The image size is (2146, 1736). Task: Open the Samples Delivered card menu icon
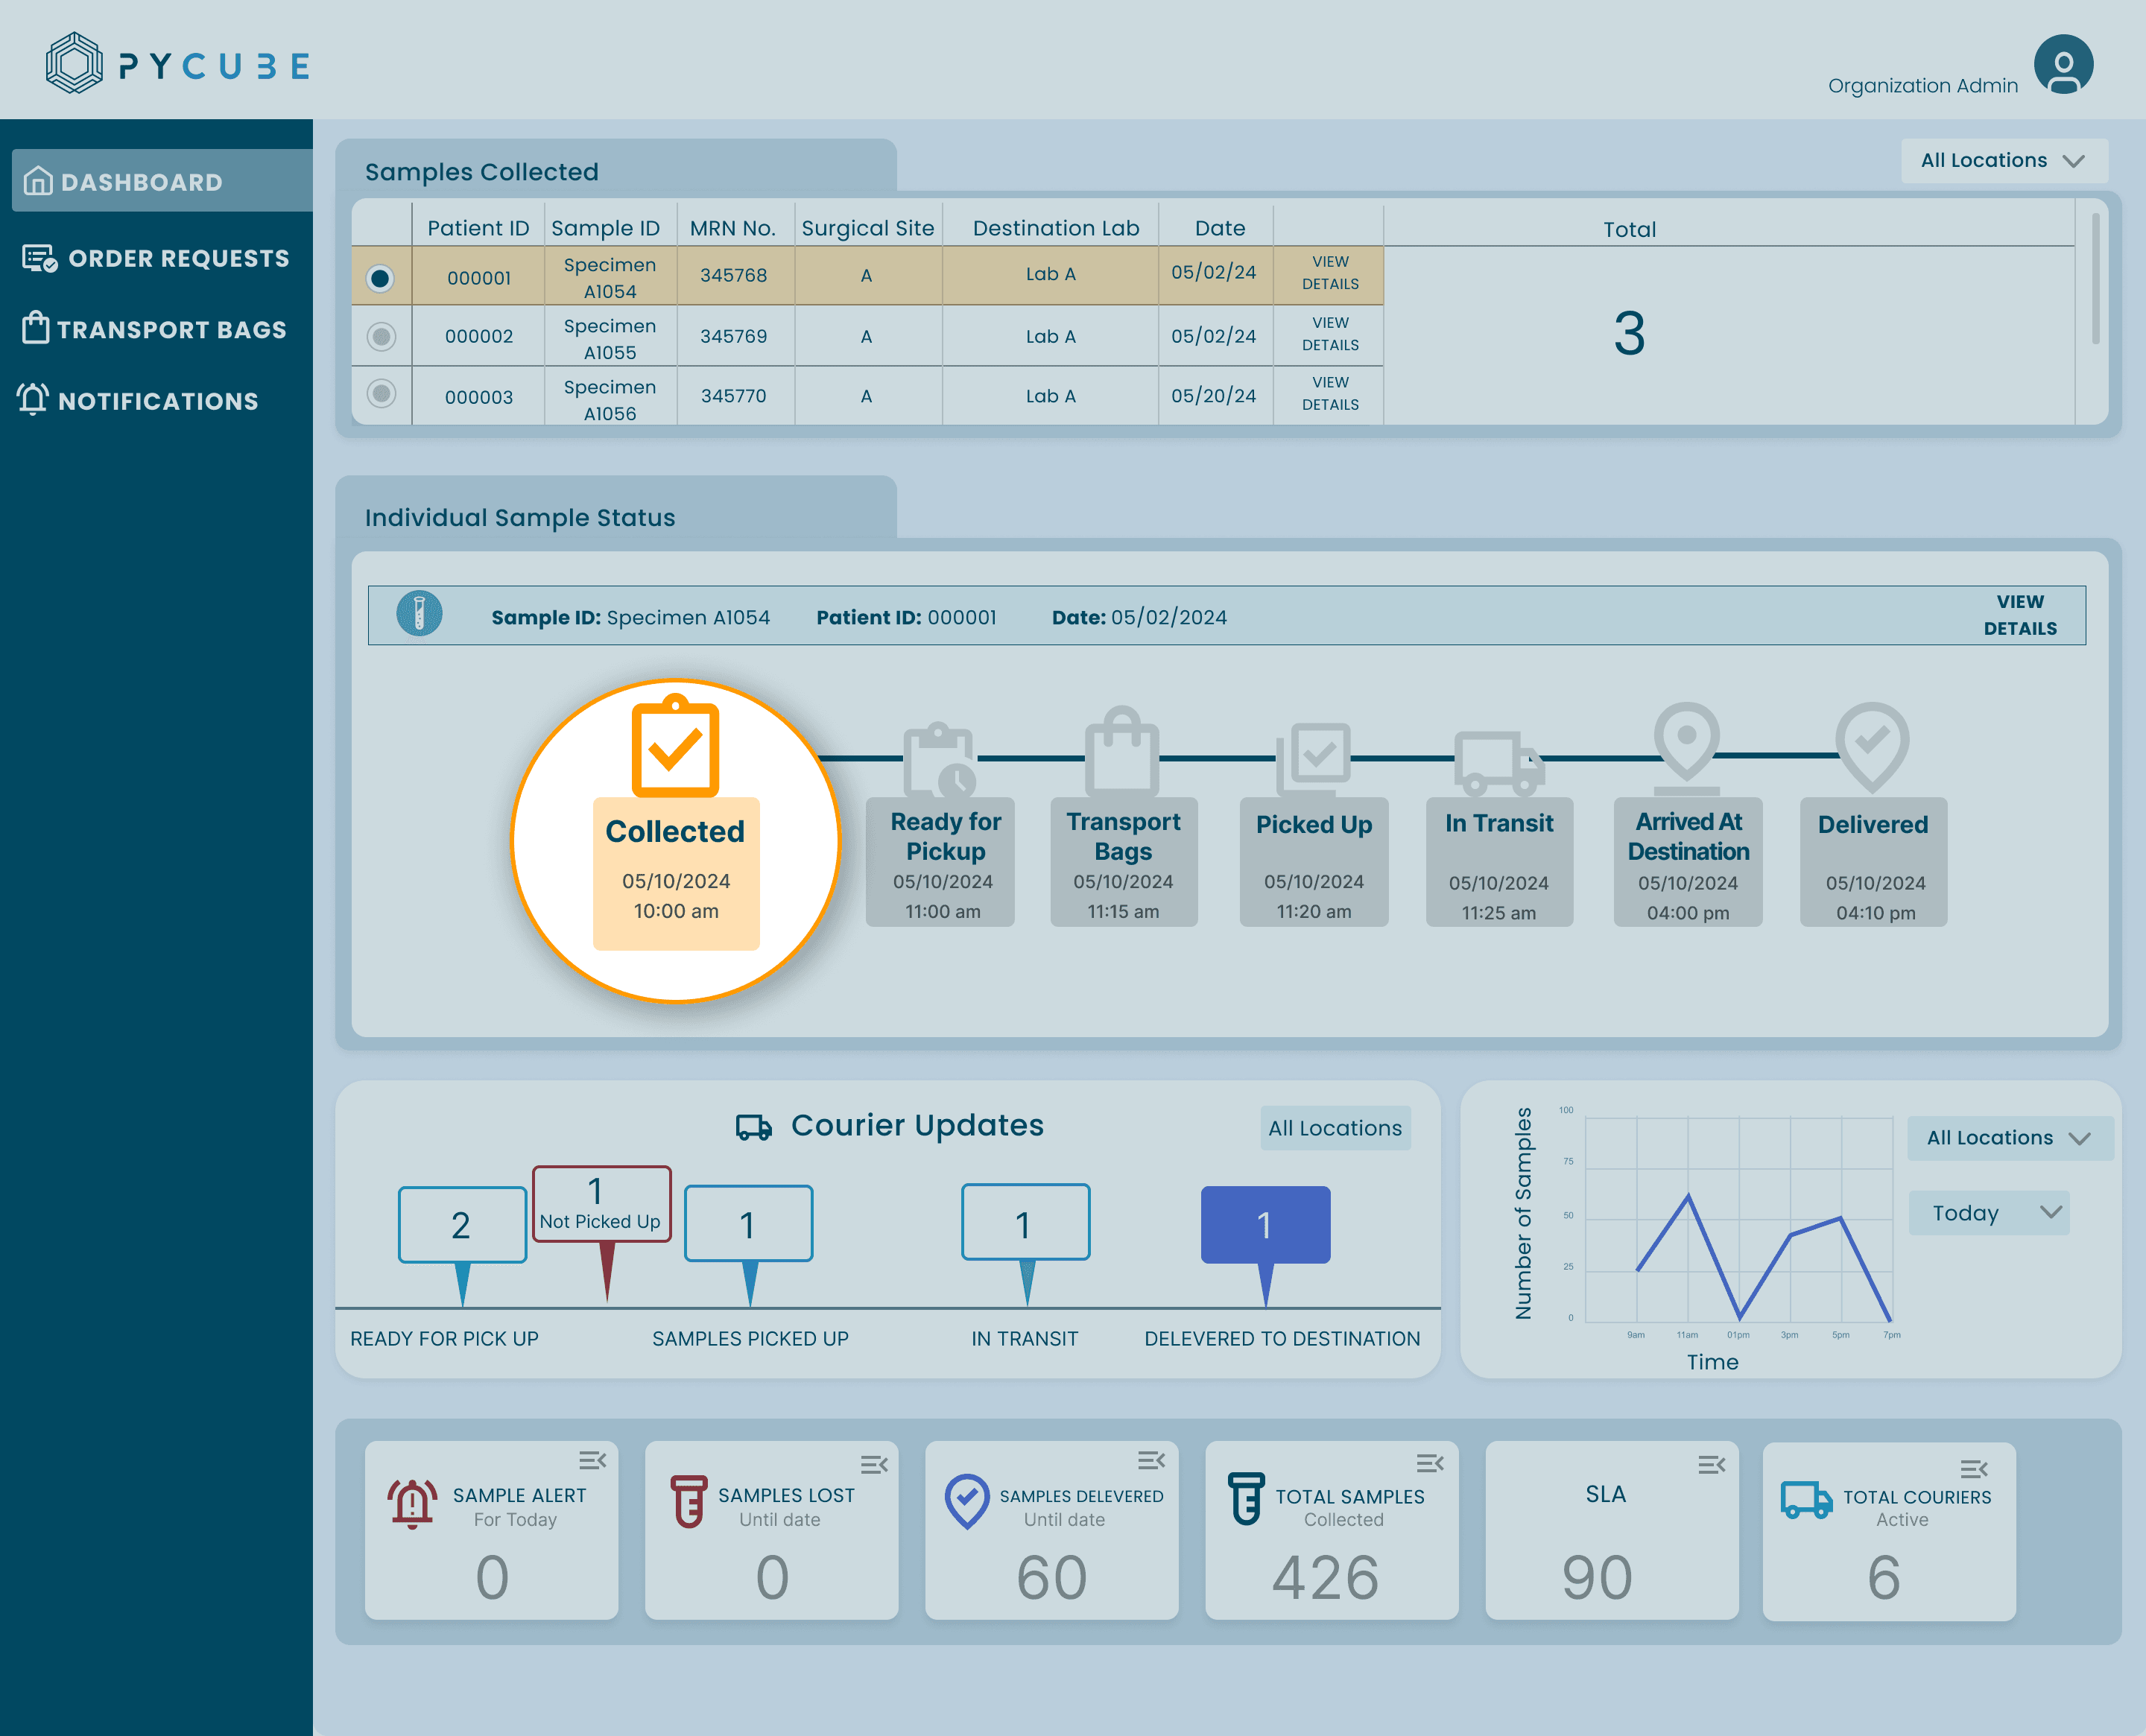[1151, 1460]
